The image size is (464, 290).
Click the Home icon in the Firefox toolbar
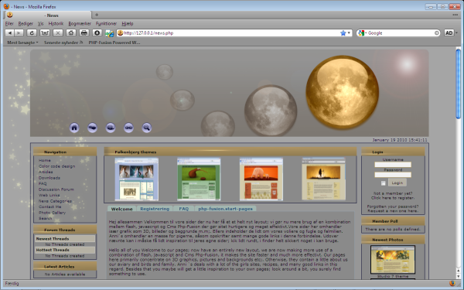71,32
